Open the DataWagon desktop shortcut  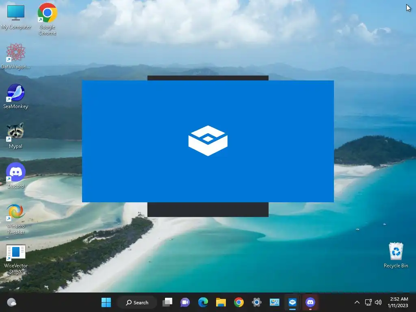pos(16,56)
